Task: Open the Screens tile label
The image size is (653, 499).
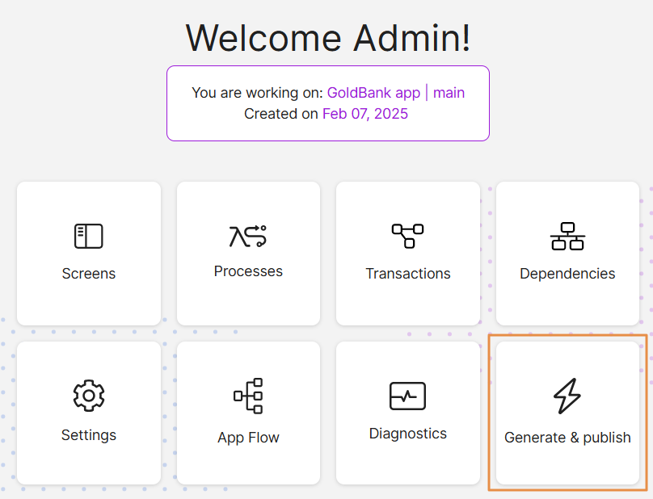Action: coord(89,274)
